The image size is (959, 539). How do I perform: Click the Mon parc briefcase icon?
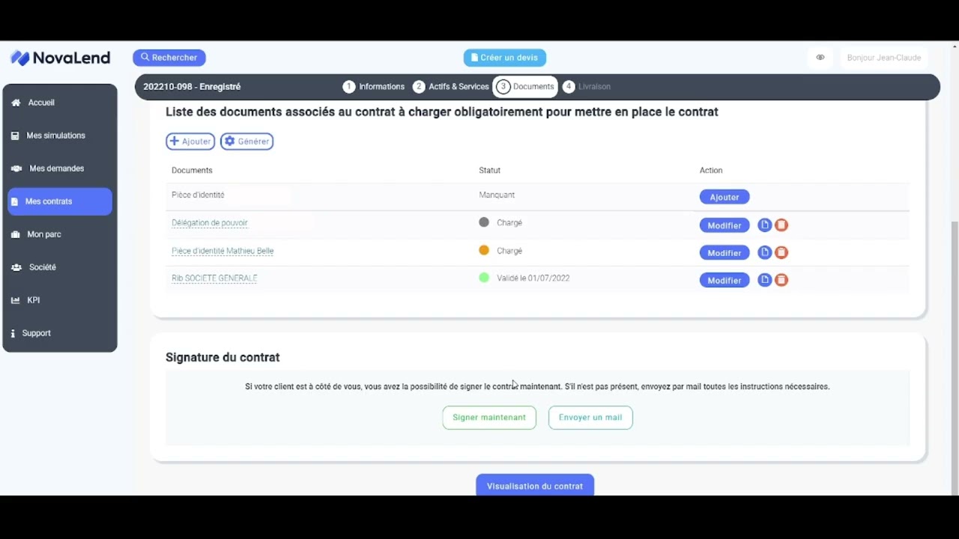16,234
